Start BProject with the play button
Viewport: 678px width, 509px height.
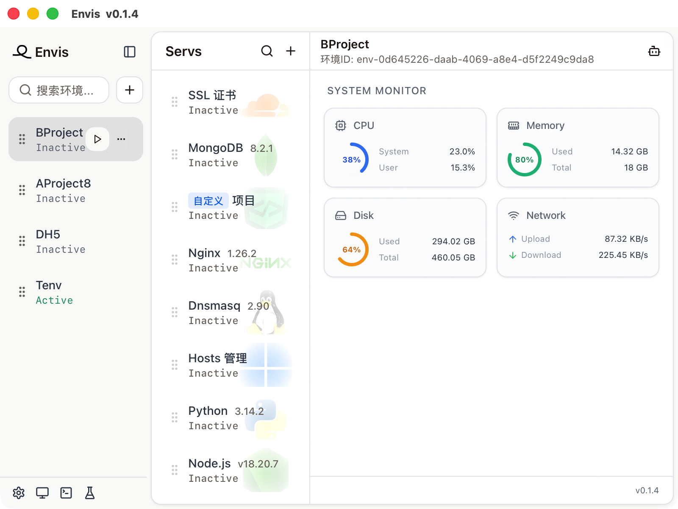(x=97, y=139)
